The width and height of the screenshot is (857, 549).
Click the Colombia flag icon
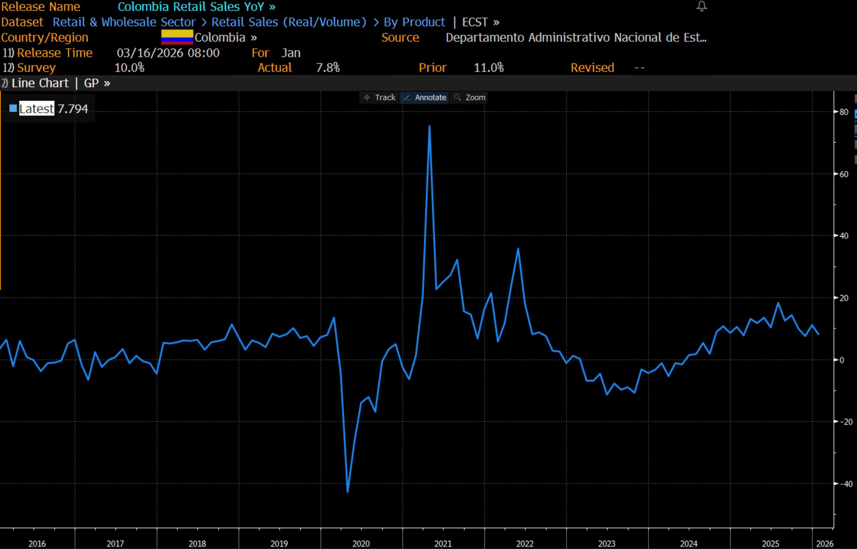click(177, 37)
